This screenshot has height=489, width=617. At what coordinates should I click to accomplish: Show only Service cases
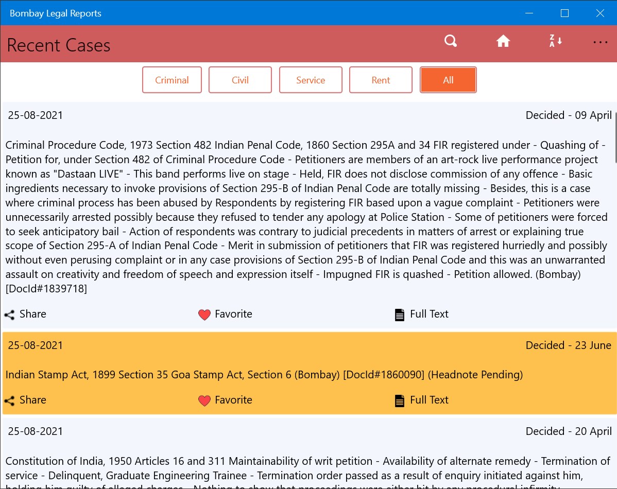click(311, 80)
